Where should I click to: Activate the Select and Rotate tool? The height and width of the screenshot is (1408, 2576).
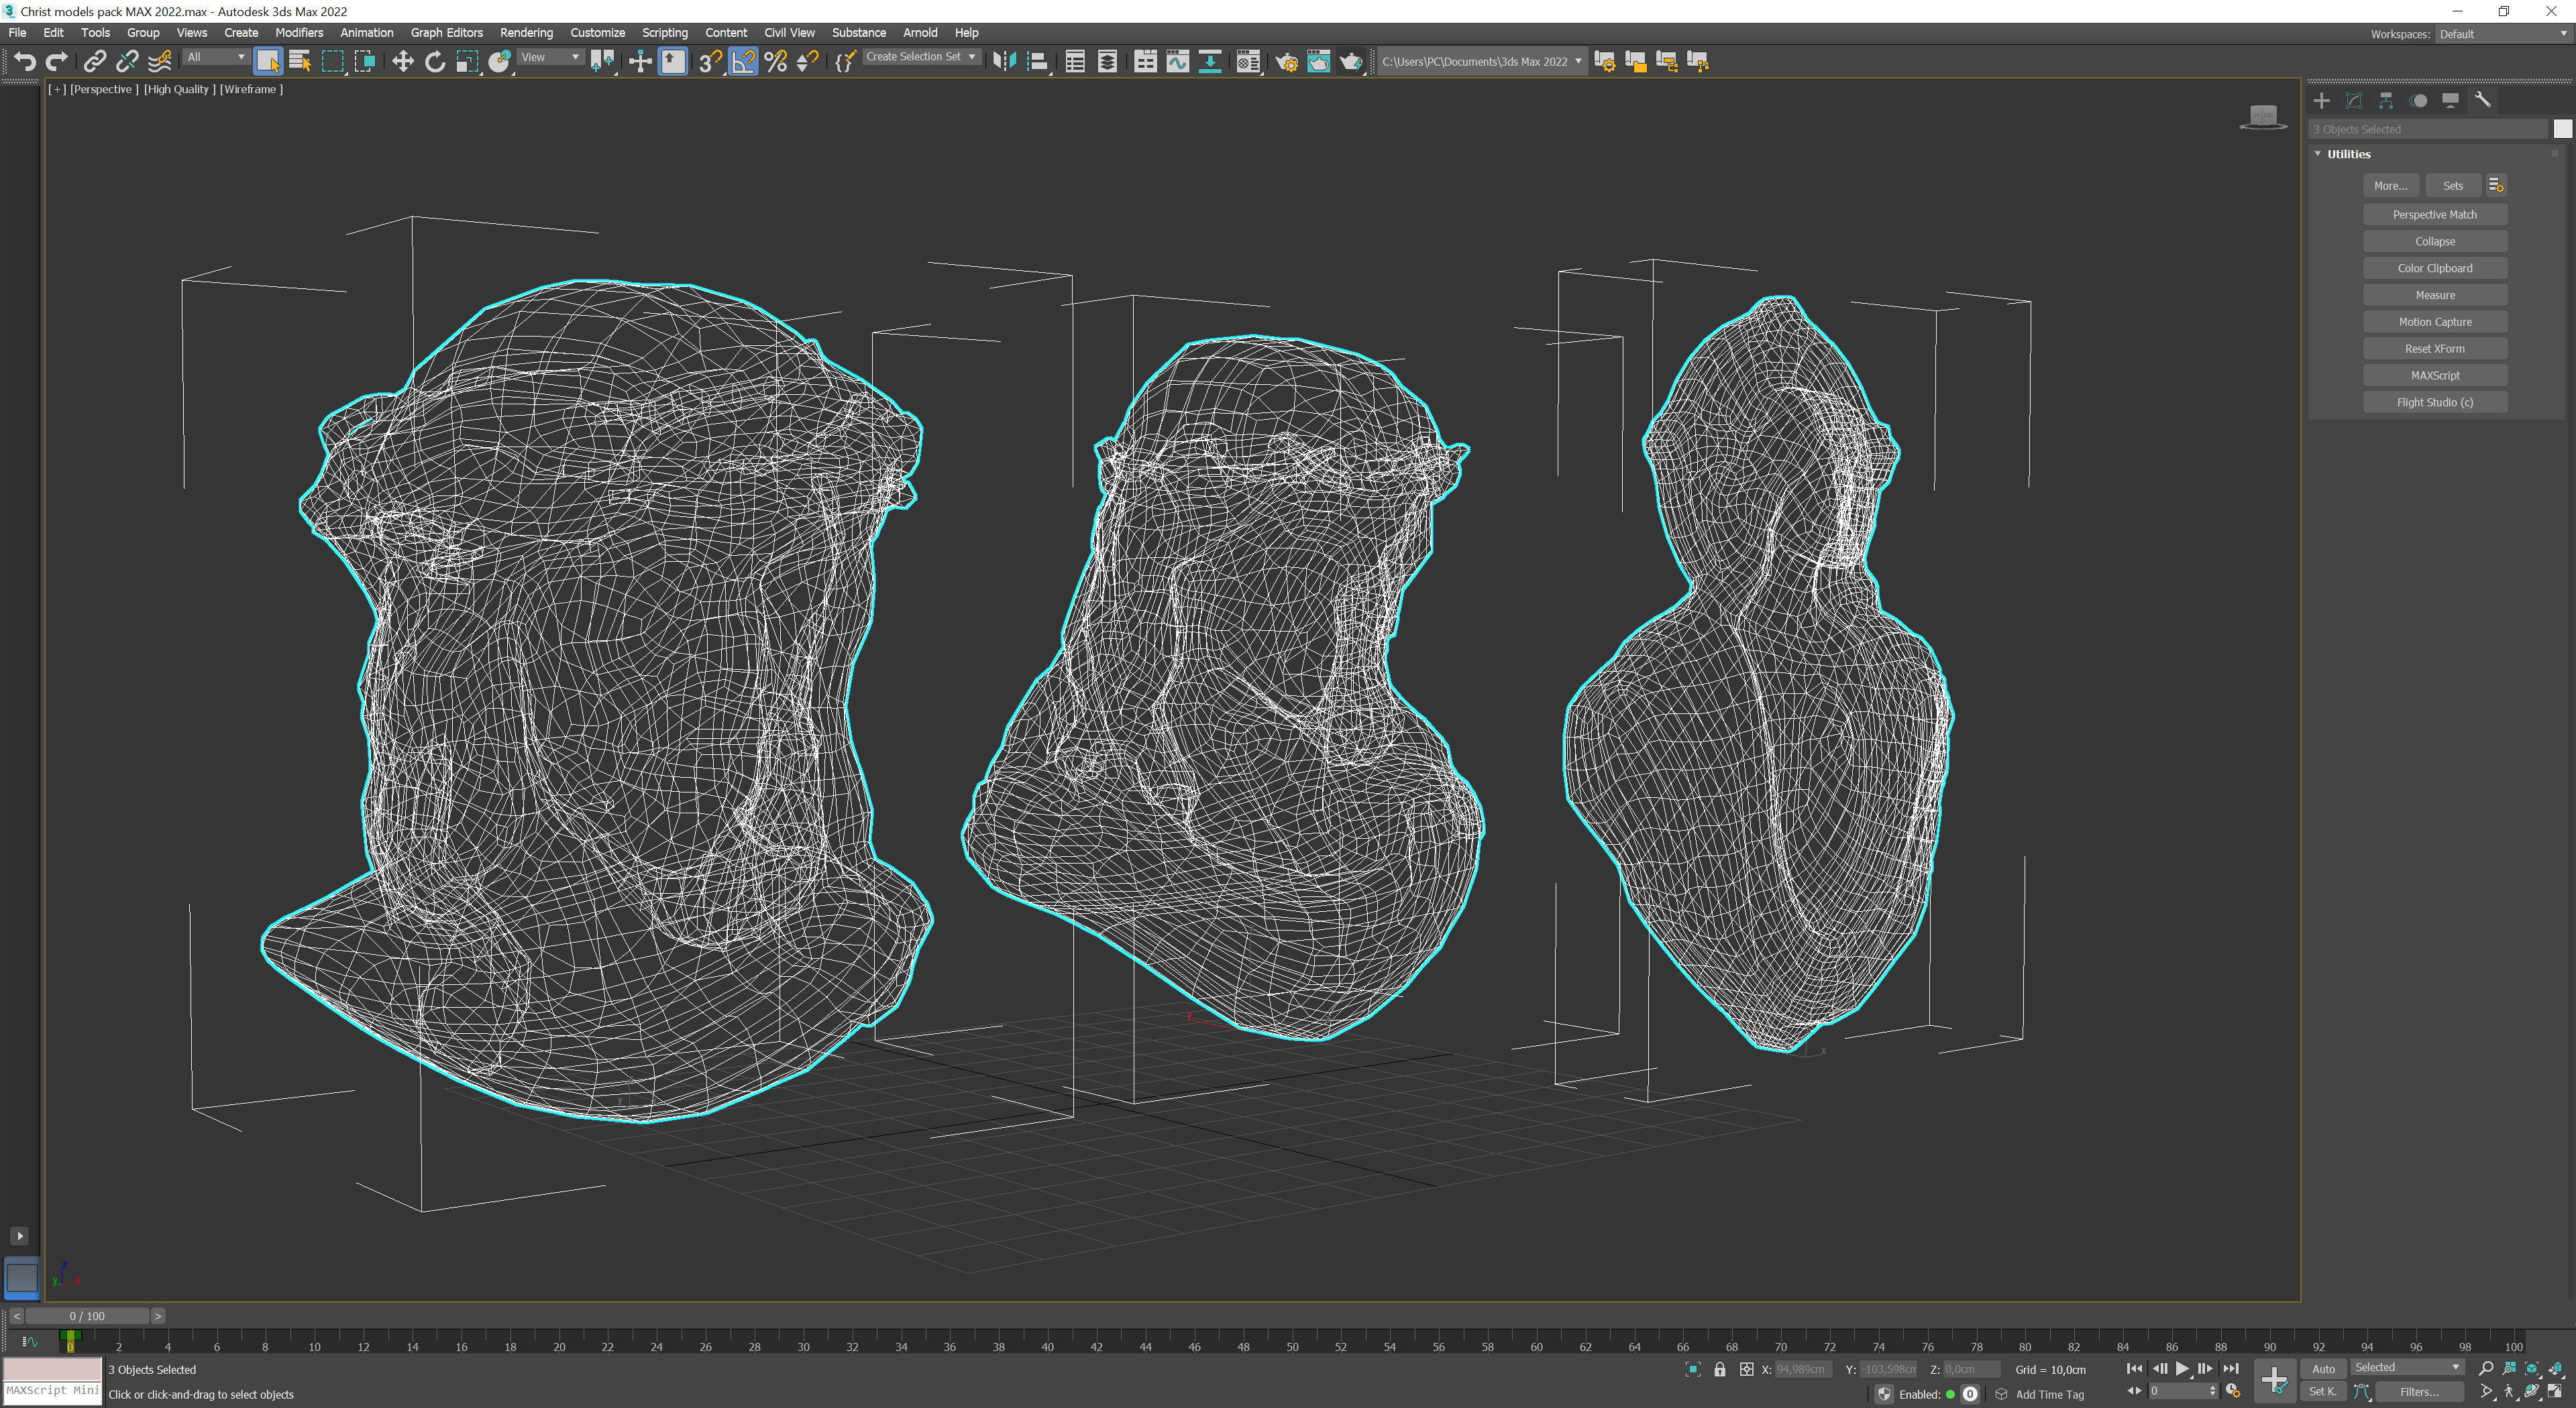[434, 62]
